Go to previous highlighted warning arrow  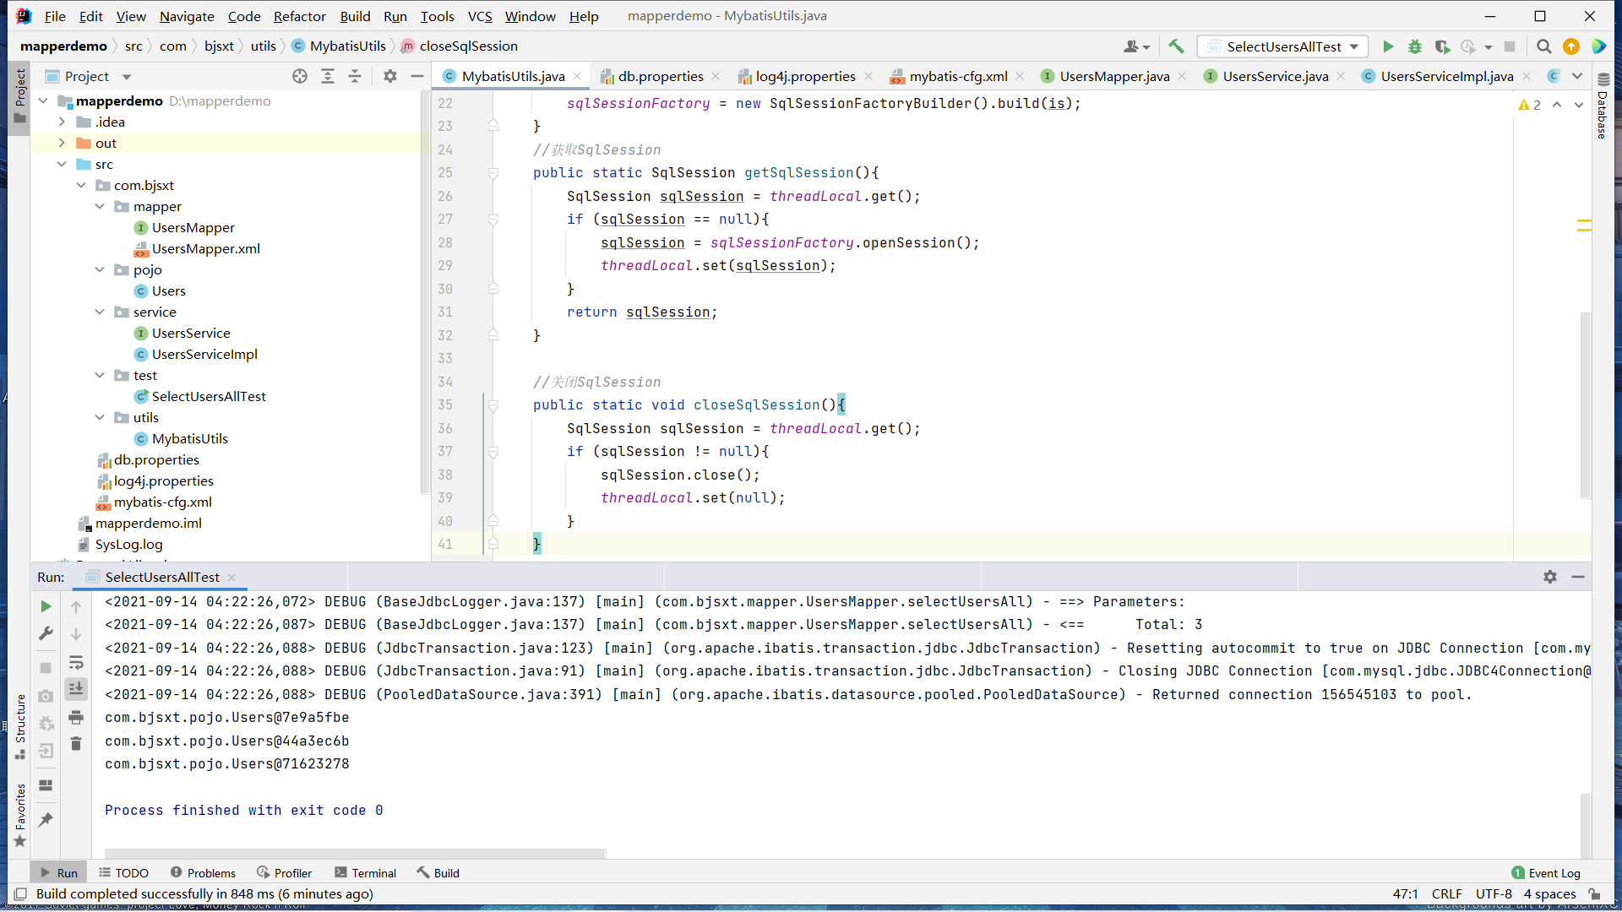pyautogui.click(x=1557, y=105)
